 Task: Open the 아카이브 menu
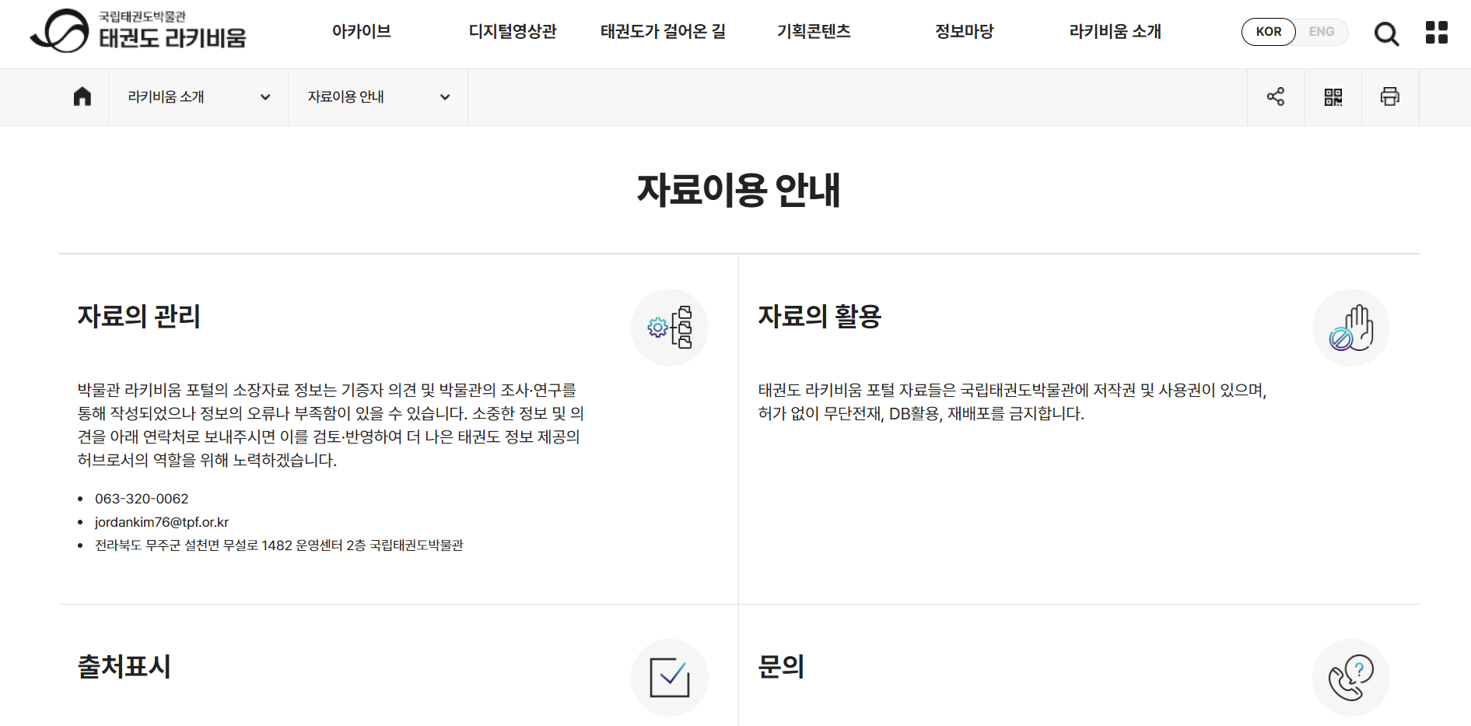(x=362, y=32)
